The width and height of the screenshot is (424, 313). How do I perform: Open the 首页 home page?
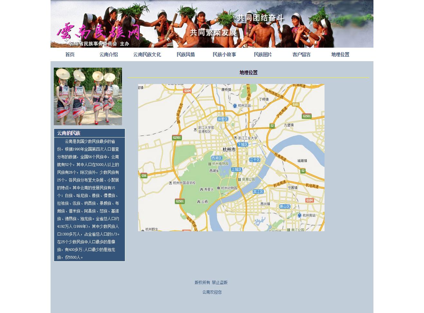click(70, 54)
